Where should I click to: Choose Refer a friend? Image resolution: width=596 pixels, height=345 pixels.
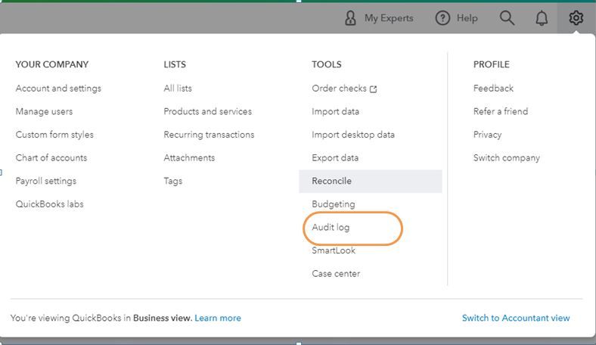tap(501, 111)
